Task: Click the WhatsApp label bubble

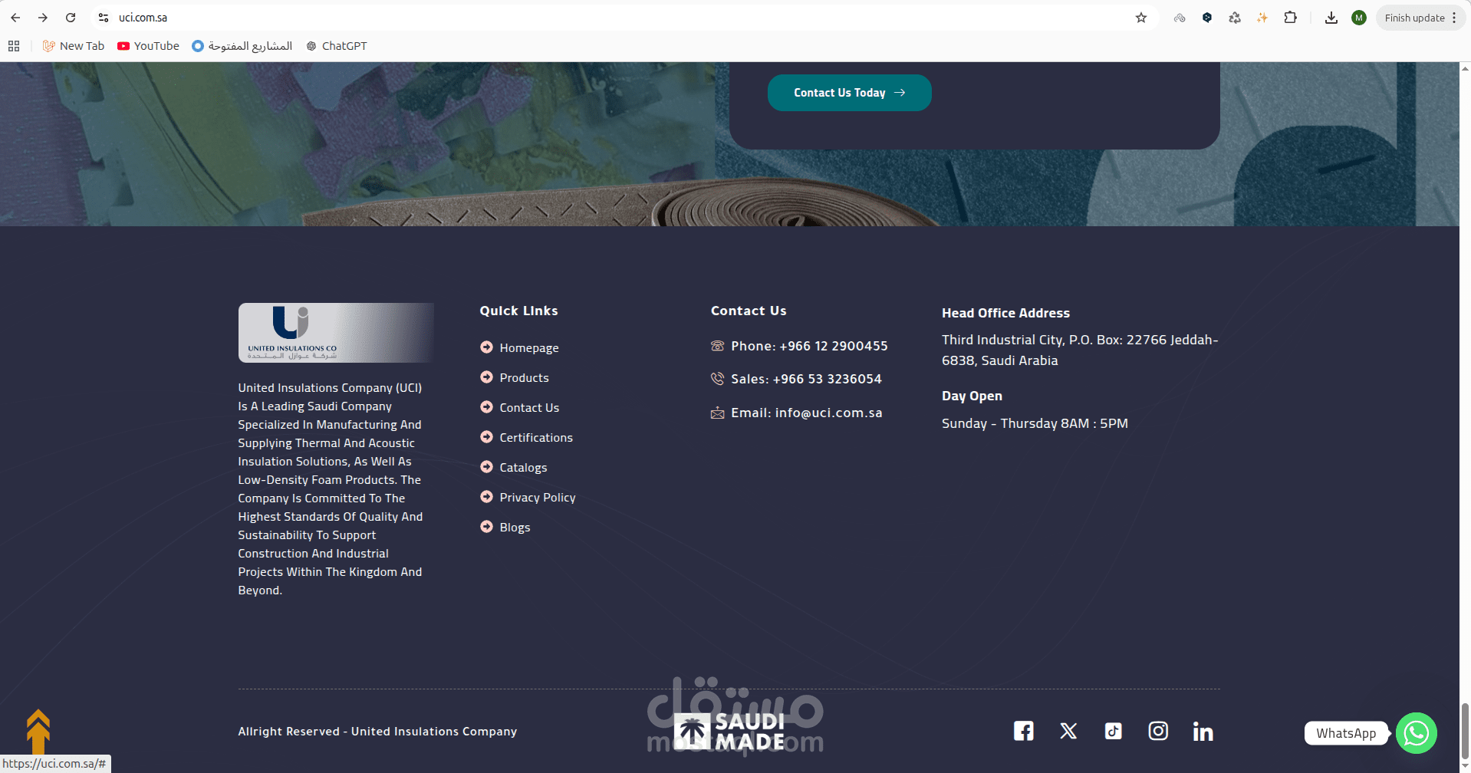Action: tap(1346, 733)
